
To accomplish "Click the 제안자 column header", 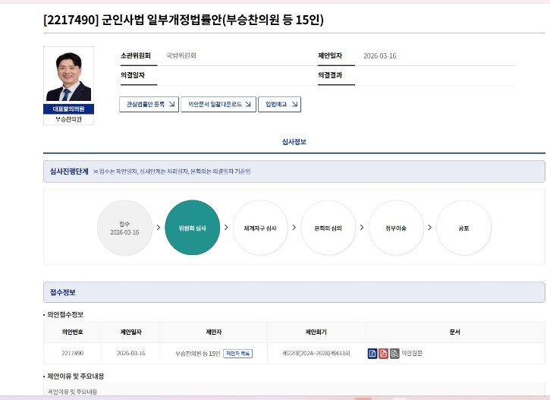I will tap(214, 332).
